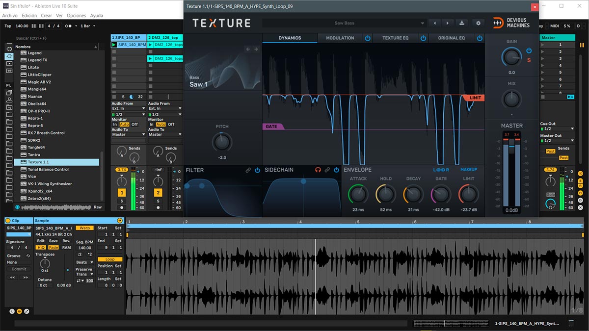Open track 1 Audio To Master dropdown
Image resolution: width=589 pixels, height=331 pixels.
[x=129, y=134]
